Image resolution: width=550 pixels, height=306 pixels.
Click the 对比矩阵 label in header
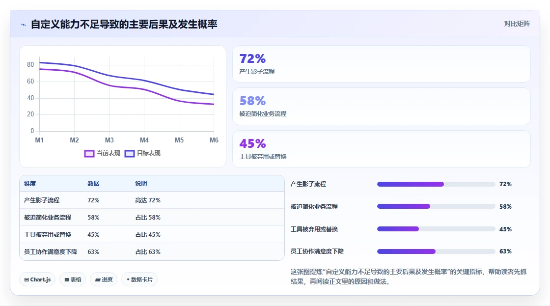coord(517,24)
